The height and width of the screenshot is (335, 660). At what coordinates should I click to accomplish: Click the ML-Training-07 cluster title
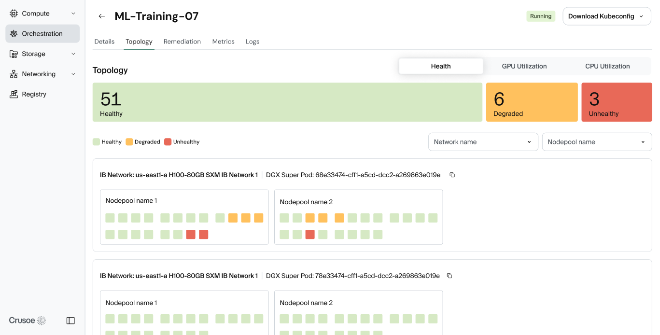156,16
